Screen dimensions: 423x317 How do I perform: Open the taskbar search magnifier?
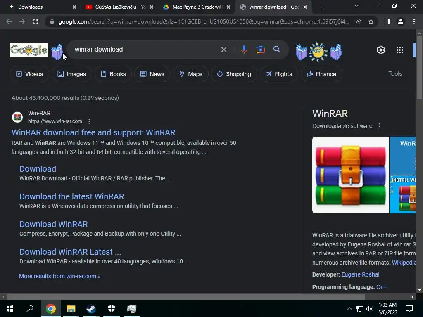pos(30,309)
